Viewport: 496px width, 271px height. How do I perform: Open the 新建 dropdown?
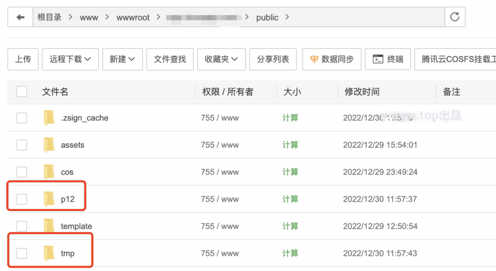(123, 59)
